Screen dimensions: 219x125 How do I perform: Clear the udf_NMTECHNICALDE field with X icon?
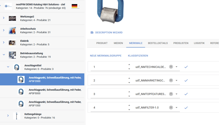pyautogui.click(x=171, y=67)
